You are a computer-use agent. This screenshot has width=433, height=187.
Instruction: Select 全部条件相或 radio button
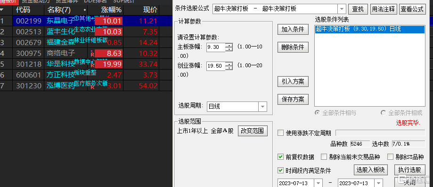(384, 113)
